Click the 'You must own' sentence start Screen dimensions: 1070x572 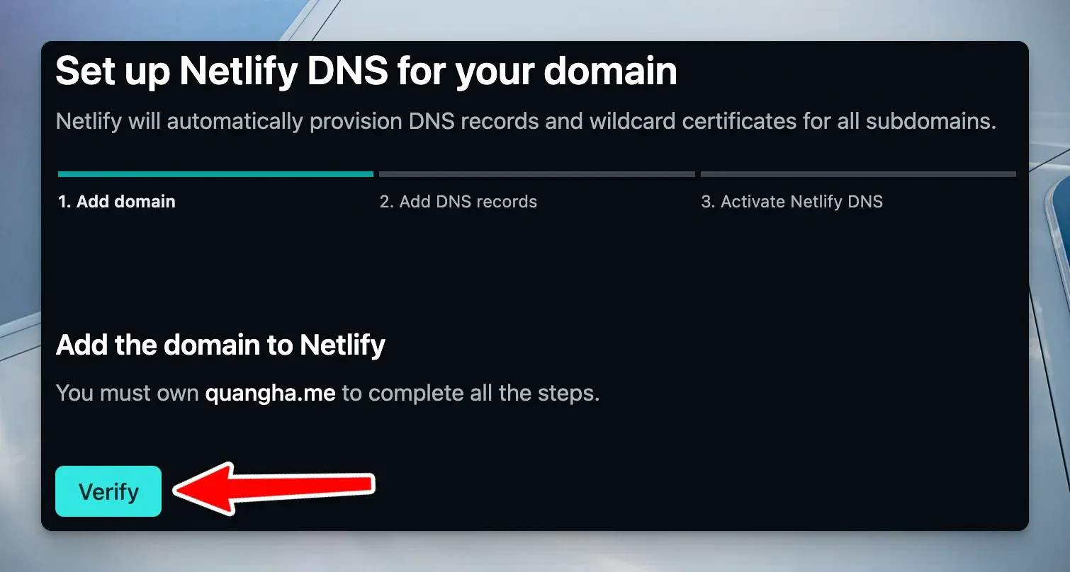128,393
